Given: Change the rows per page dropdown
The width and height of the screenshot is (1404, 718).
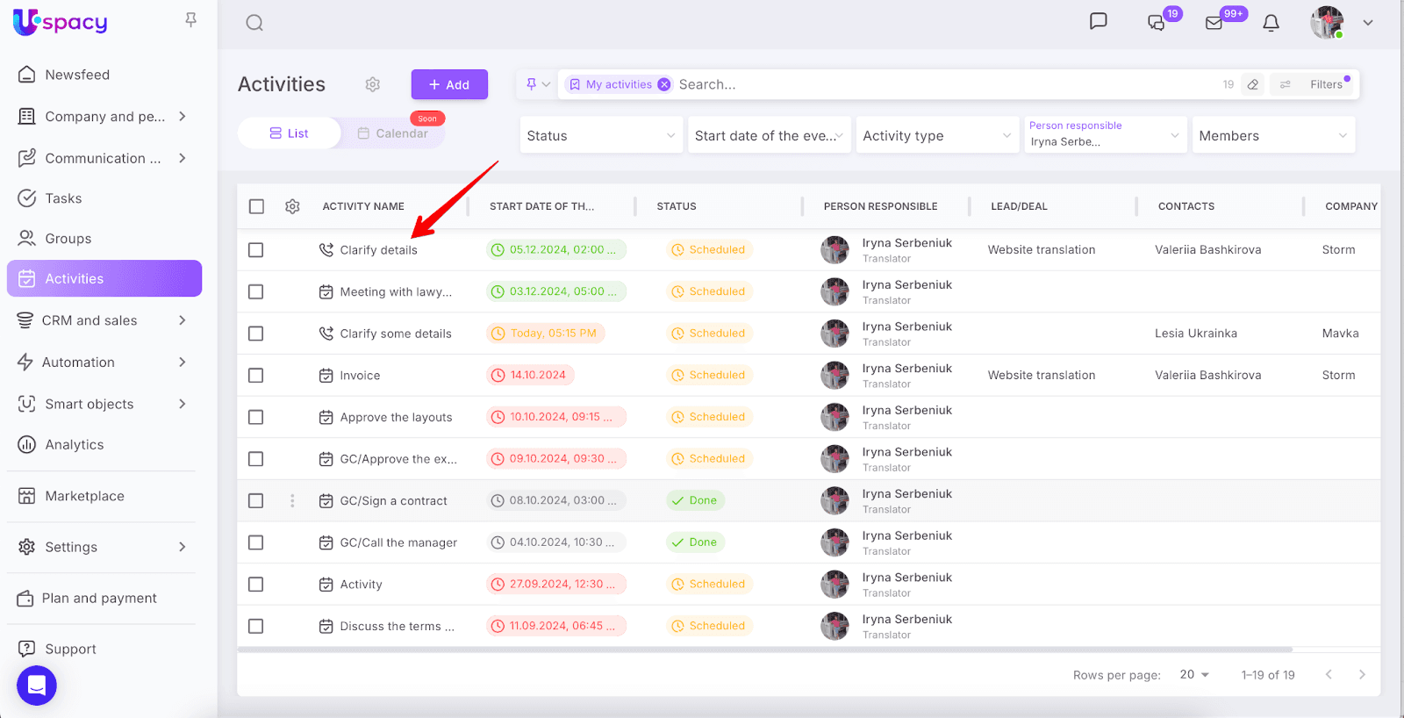Looking at the screenshot, I should pyautogui.click(x=1194, y=674).
